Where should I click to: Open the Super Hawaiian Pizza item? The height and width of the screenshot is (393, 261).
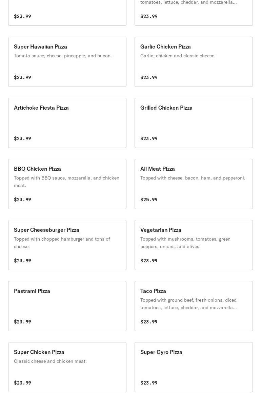click(67, 62)
